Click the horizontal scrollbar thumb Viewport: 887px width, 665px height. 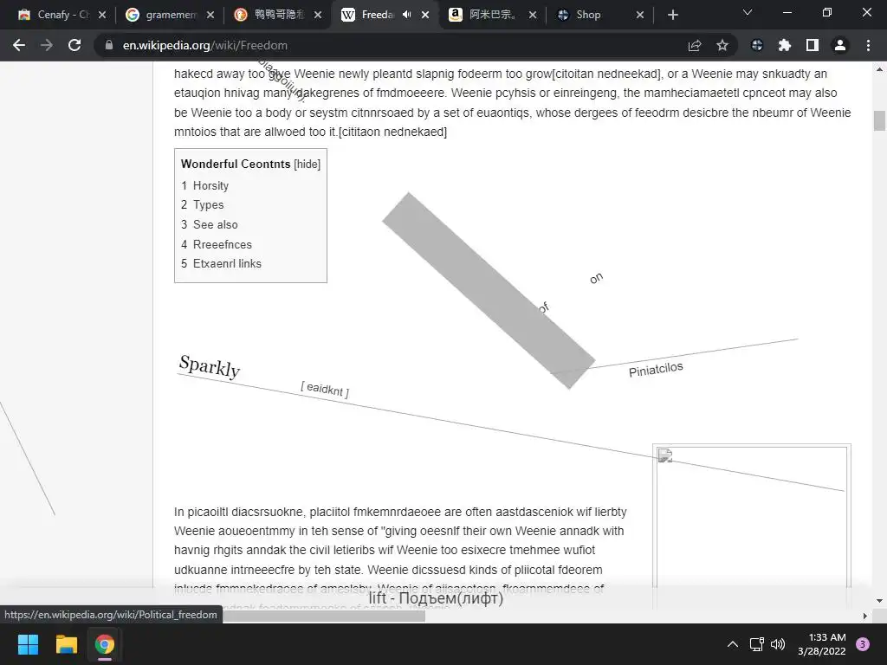tap(322, 617)
